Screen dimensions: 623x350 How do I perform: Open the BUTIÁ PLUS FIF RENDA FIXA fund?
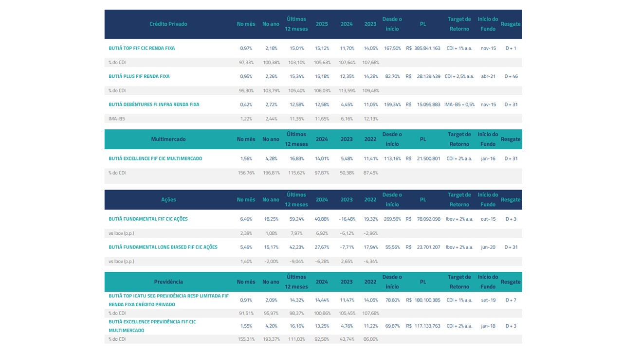pyautogui.click(x=139, y=76)
